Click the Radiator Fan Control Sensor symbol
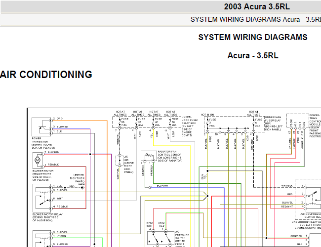Screen dimensions: 321x247 (149, 156)
